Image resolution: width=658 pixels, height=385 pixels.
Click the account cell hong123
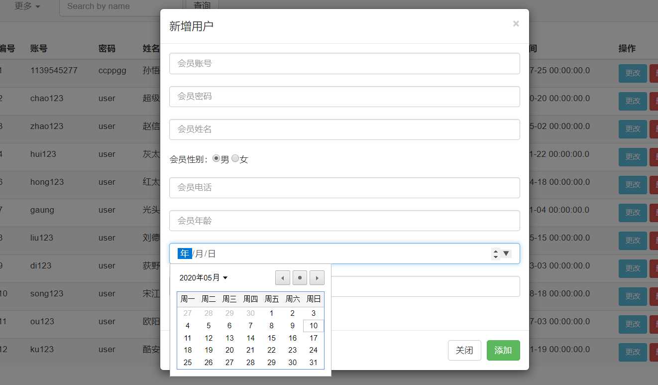47,182
